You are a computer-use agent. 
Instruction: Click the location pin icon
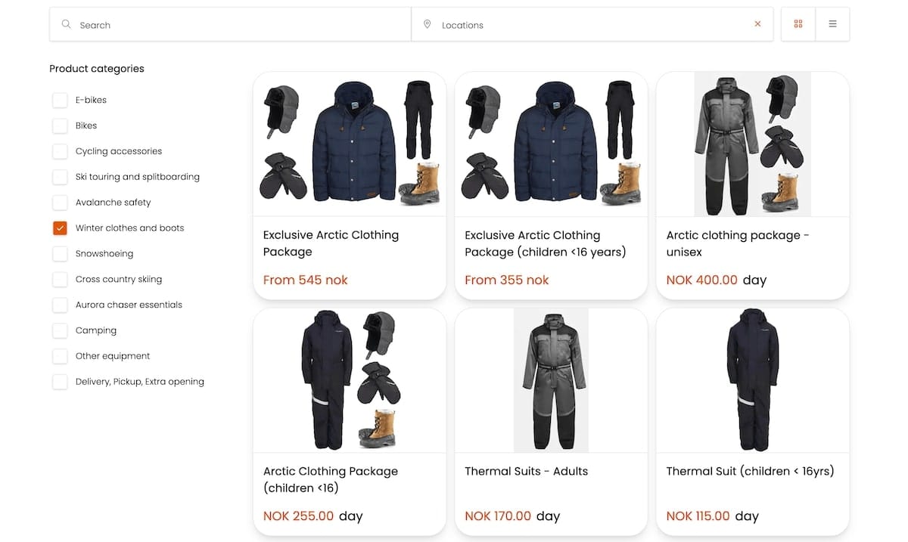[428, 24]
